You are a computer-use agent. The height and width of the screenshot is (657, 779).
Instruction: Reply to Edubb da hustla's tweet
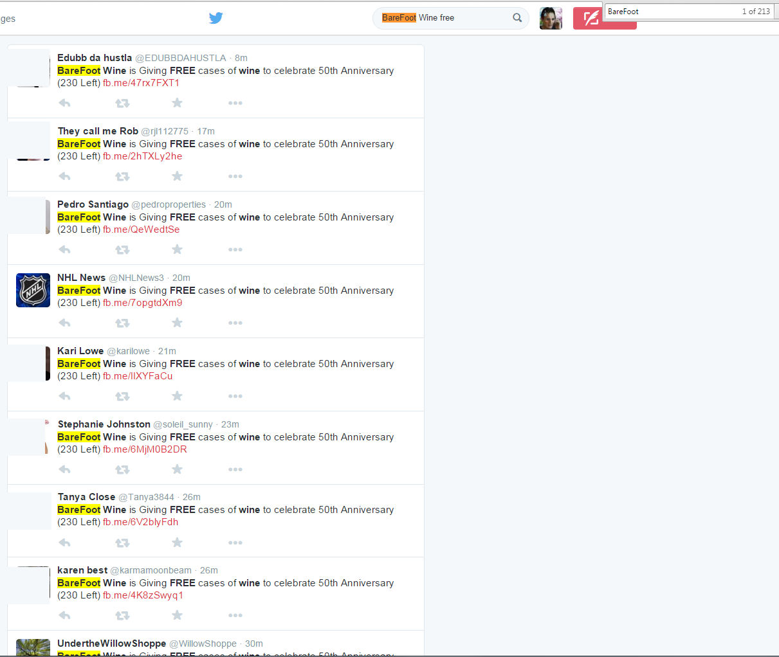tap(64, 103)
